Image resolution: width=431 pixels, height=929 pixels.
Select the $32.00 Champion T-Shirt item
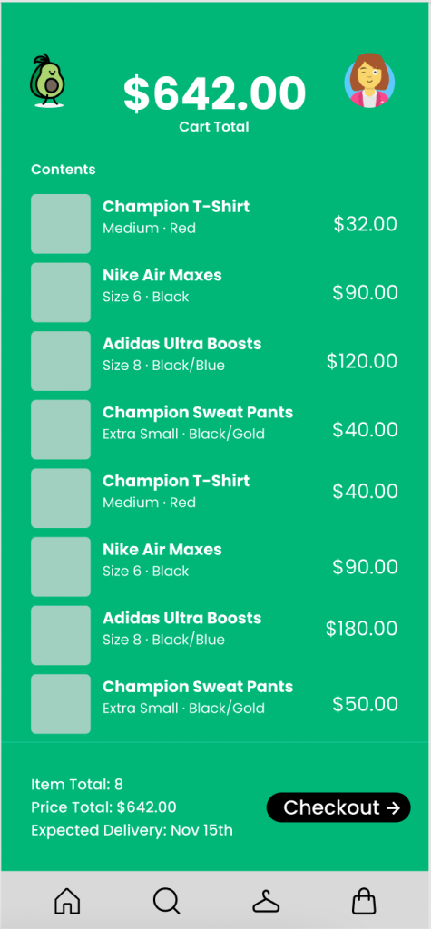(214, 224)
